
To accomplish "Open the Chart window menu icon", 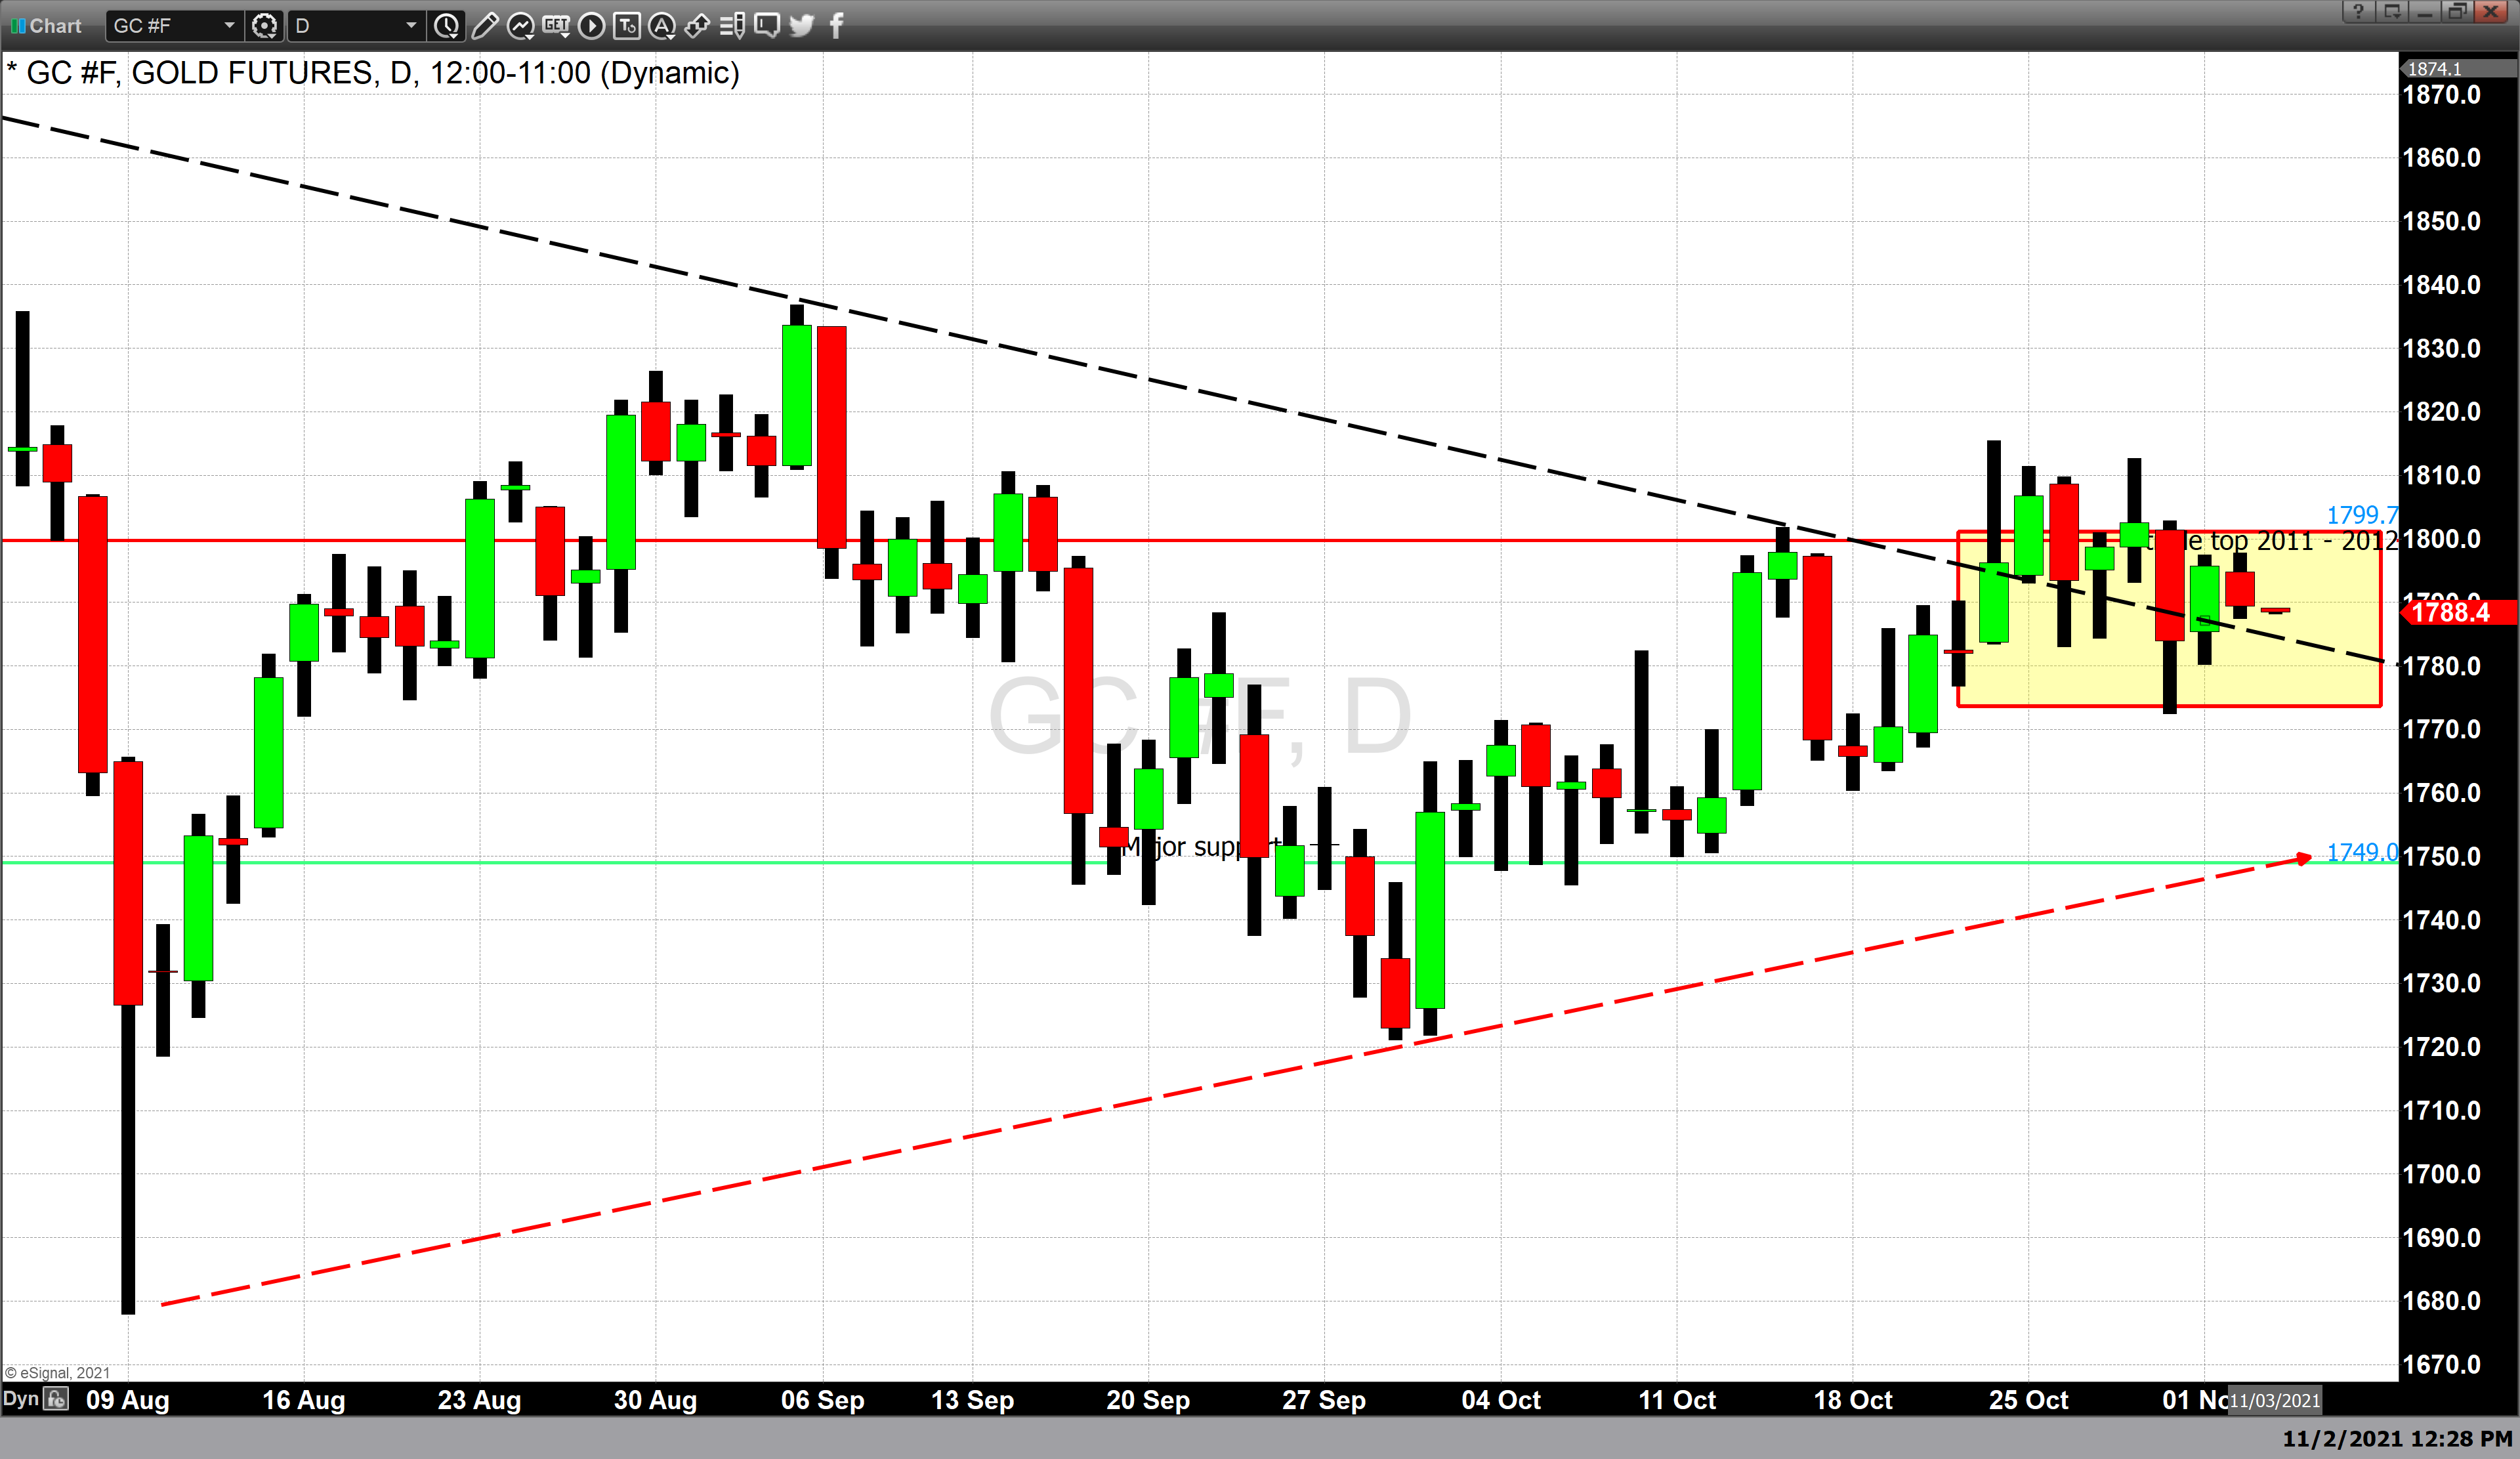I will point(18,26).
